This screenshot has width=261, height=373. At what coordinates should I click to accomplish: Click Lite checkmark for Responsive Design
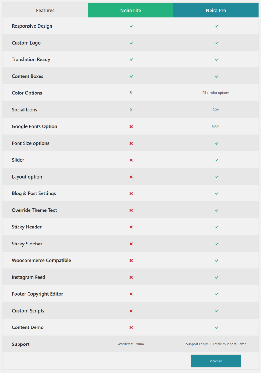point(131,26)
